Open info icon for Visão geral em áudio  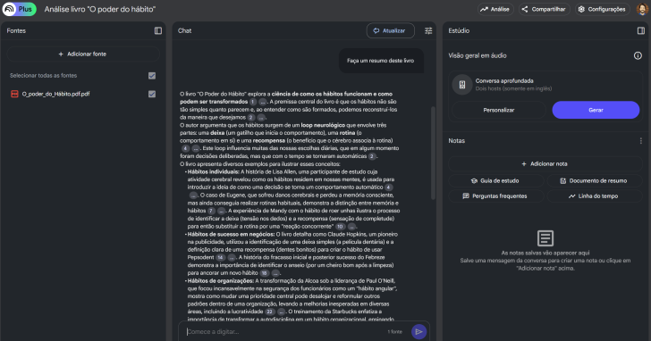tap(638, 55)
